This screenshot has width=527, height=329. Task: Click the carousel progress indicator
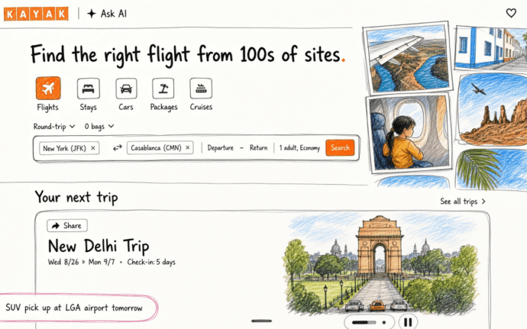tap(369, 322)
